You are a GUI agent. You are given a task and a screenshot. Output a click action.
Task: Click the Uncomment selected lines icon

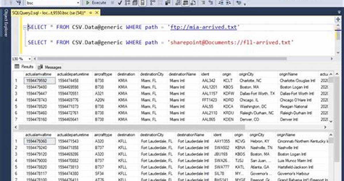click(211, 3)
